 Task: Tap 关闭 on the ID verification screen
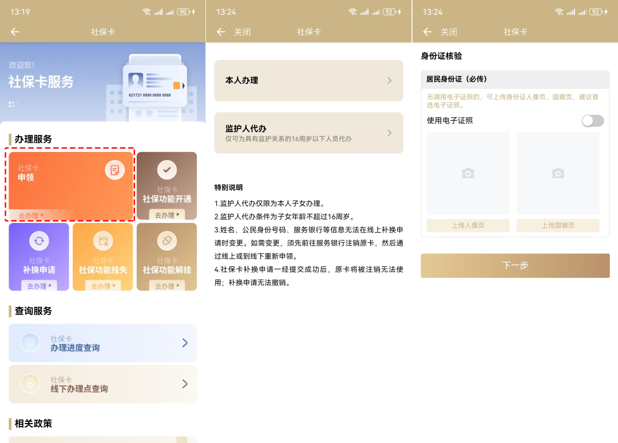click(449, 32)
